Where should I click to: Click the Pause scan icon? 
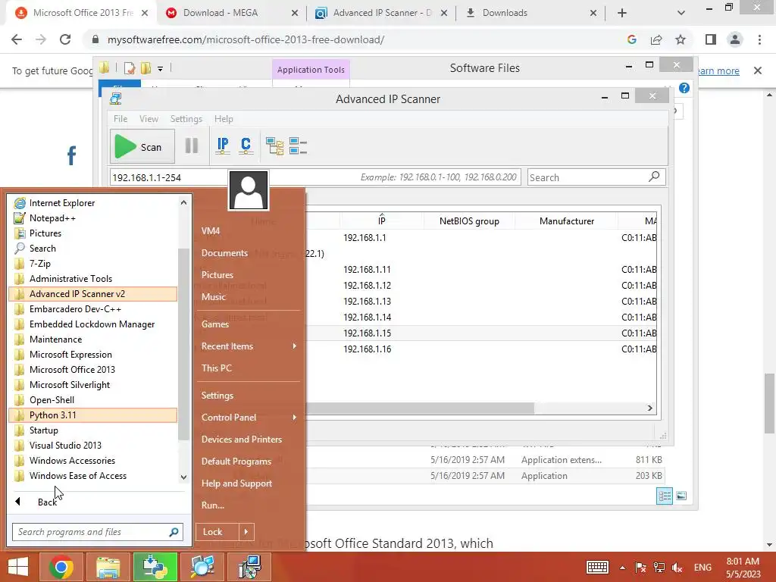tap(192, 146)
